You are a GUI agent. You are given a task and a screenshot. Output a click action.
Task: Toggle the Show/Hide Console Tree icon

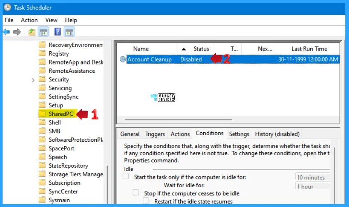43,32
